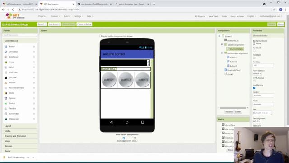Open the FontTypeface default dropdown

(257, 73)
